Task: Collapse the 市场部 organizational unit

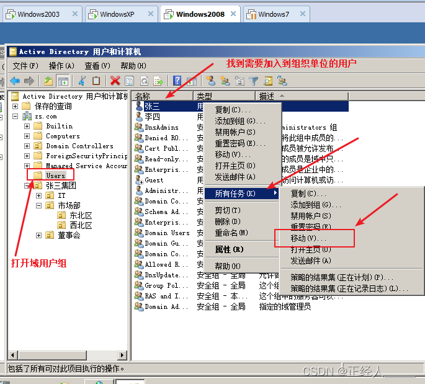Action: pos(38,205)
